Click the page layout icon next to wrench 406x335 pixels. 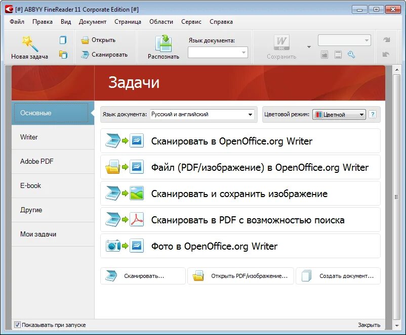tap(338, 55)
